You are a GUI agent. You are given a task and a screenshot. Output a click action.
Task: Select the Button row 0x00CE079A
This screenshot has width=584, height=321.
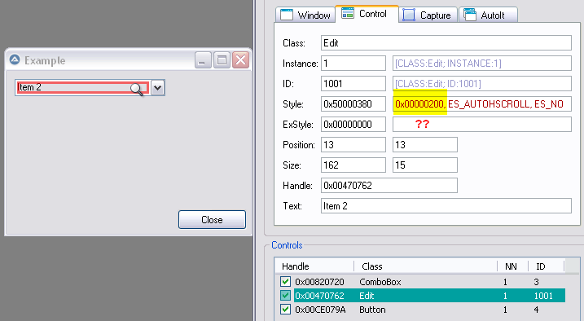tap(420, 310)
